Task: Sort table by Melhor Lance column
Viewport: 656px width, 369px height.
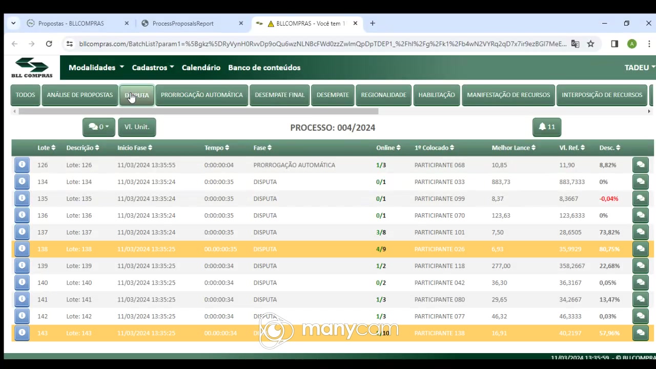Action: click(x=514, y=148)
